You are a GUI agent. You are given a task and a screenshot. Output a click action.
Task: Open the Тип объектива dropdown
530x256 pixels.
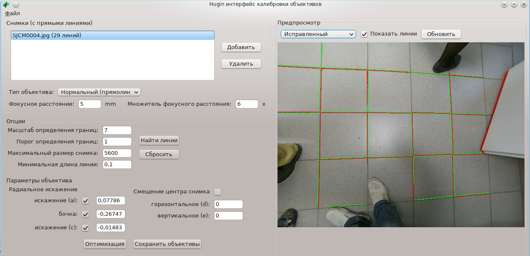pos(99,92)
